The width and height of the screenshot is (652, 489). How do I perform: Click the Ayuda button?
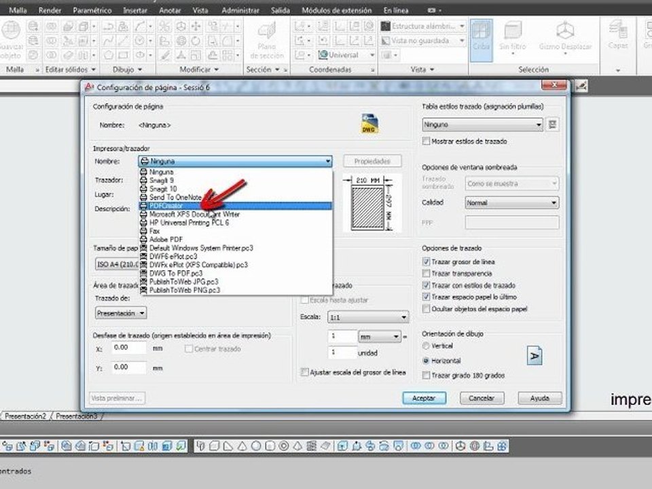pyautogui.click(x=540, y=398)
